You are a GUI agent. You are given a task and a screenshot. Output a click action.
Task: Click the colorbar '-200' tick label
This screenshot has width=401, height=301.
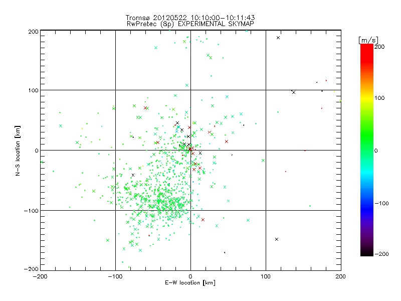click(381, 254)
